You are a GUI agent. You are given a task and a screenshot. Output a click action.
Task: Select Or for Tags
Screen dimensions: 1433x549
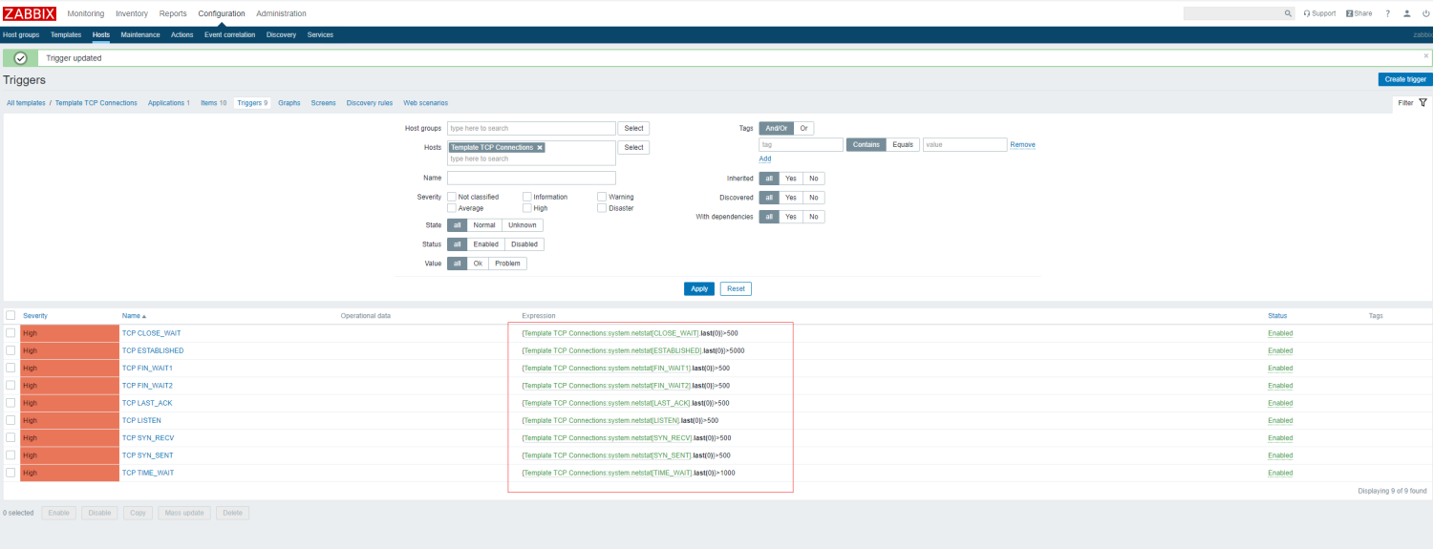803,128
